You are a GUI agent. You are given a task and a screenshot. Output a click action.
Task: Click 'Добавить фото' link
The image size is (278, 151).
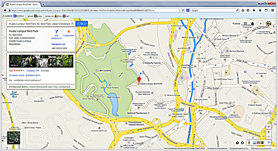pos(33,75)
